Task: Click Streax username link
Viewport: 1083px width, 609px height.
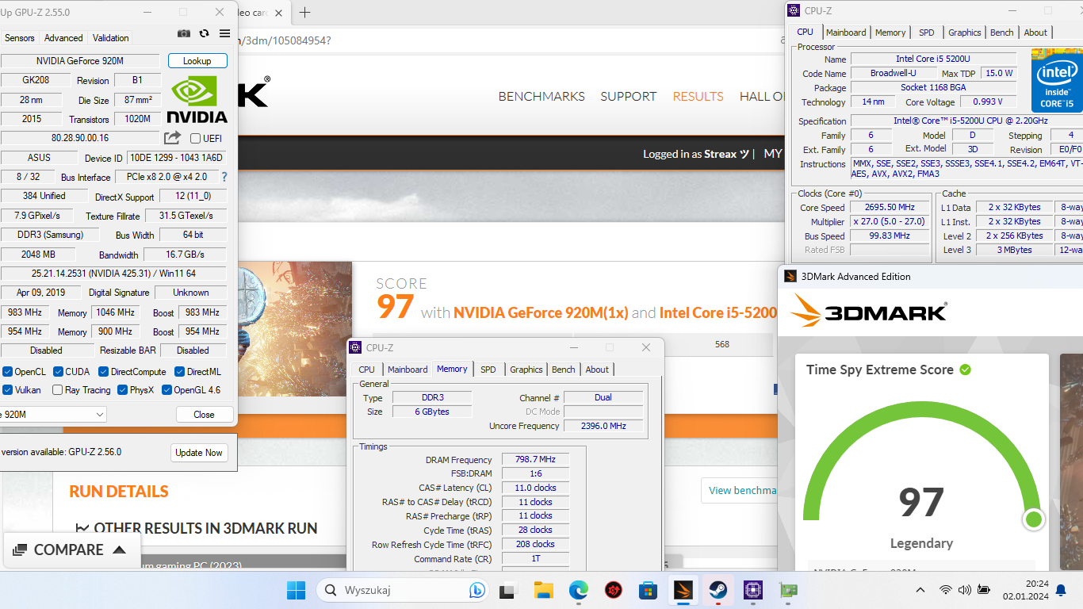Action: point(726,154)
